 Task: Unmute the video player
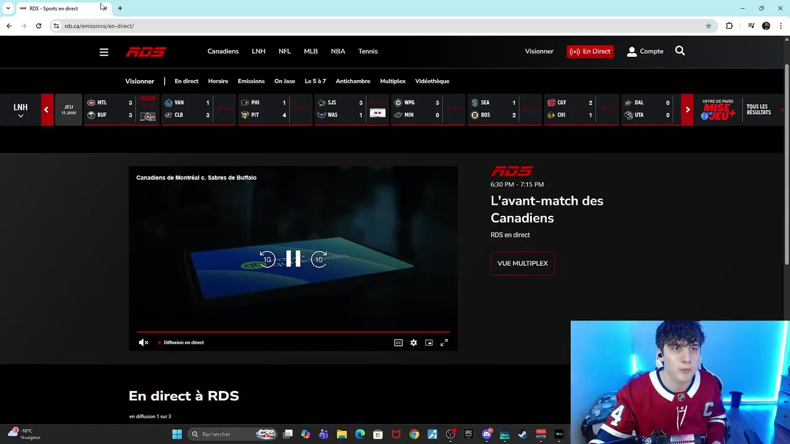point(143,343)
